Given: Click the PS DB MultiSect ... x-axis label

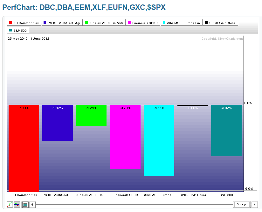Looking at the screenshot, I should pyautogui.click(x=58, y=195).
